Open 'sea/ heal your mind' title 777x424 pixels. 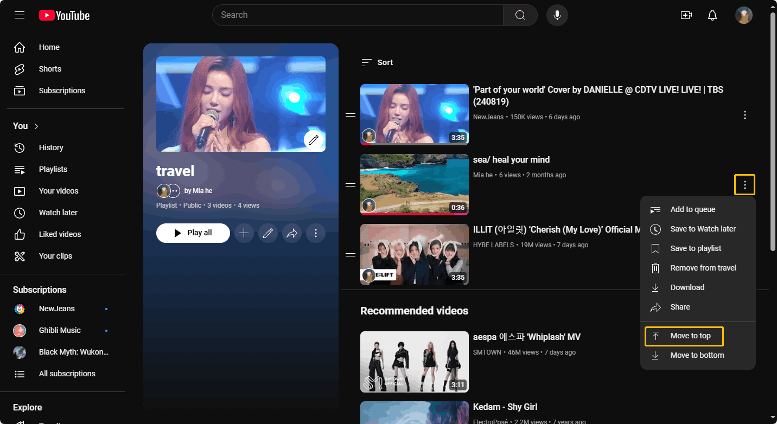pyautogui.click(x=511, y=159)
